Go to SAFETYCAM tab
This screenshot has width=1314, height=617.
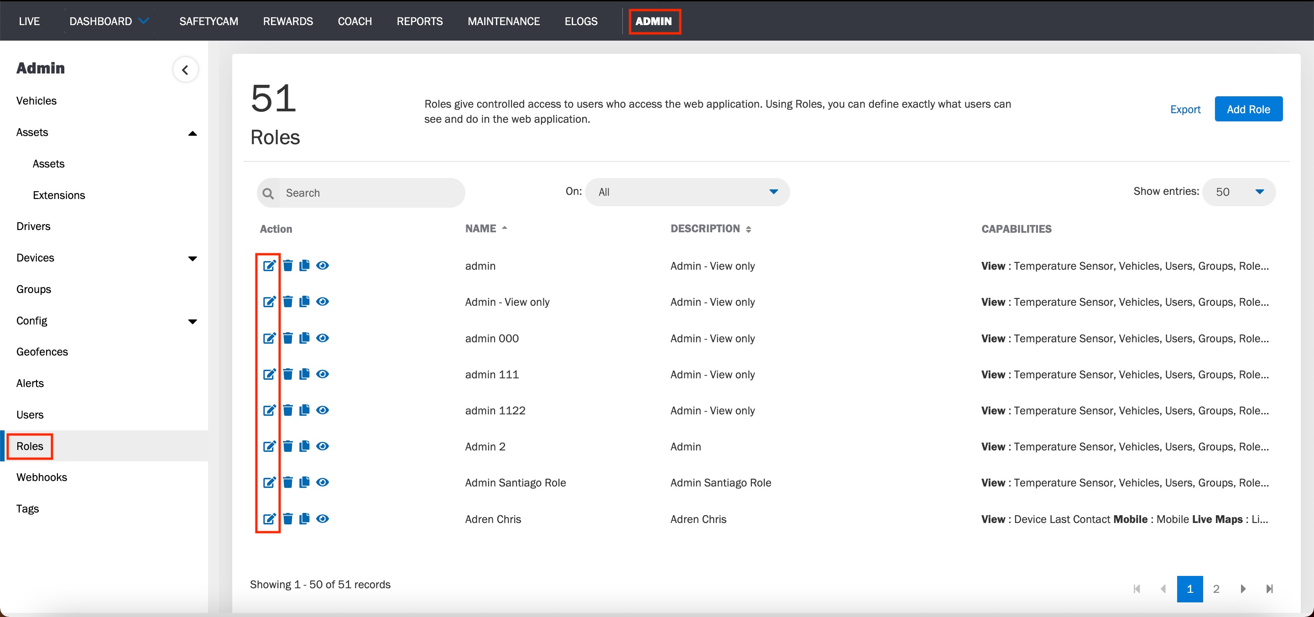(209, 21)
